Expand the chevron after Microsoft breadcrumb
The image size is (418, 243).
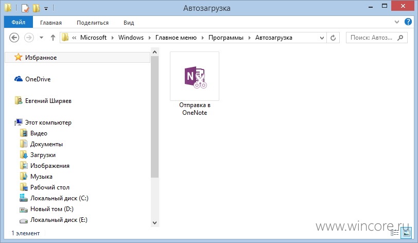point(113,38)
